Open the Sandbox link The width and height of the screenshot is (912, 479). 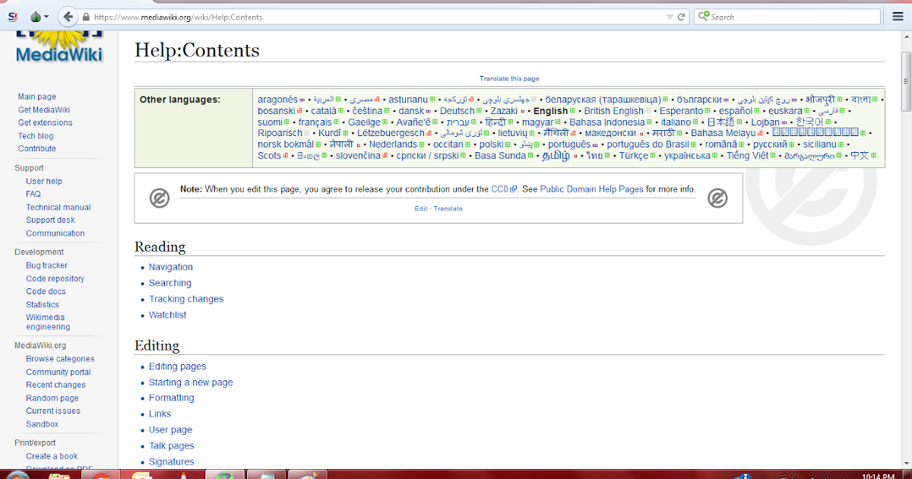pos(42,423)
